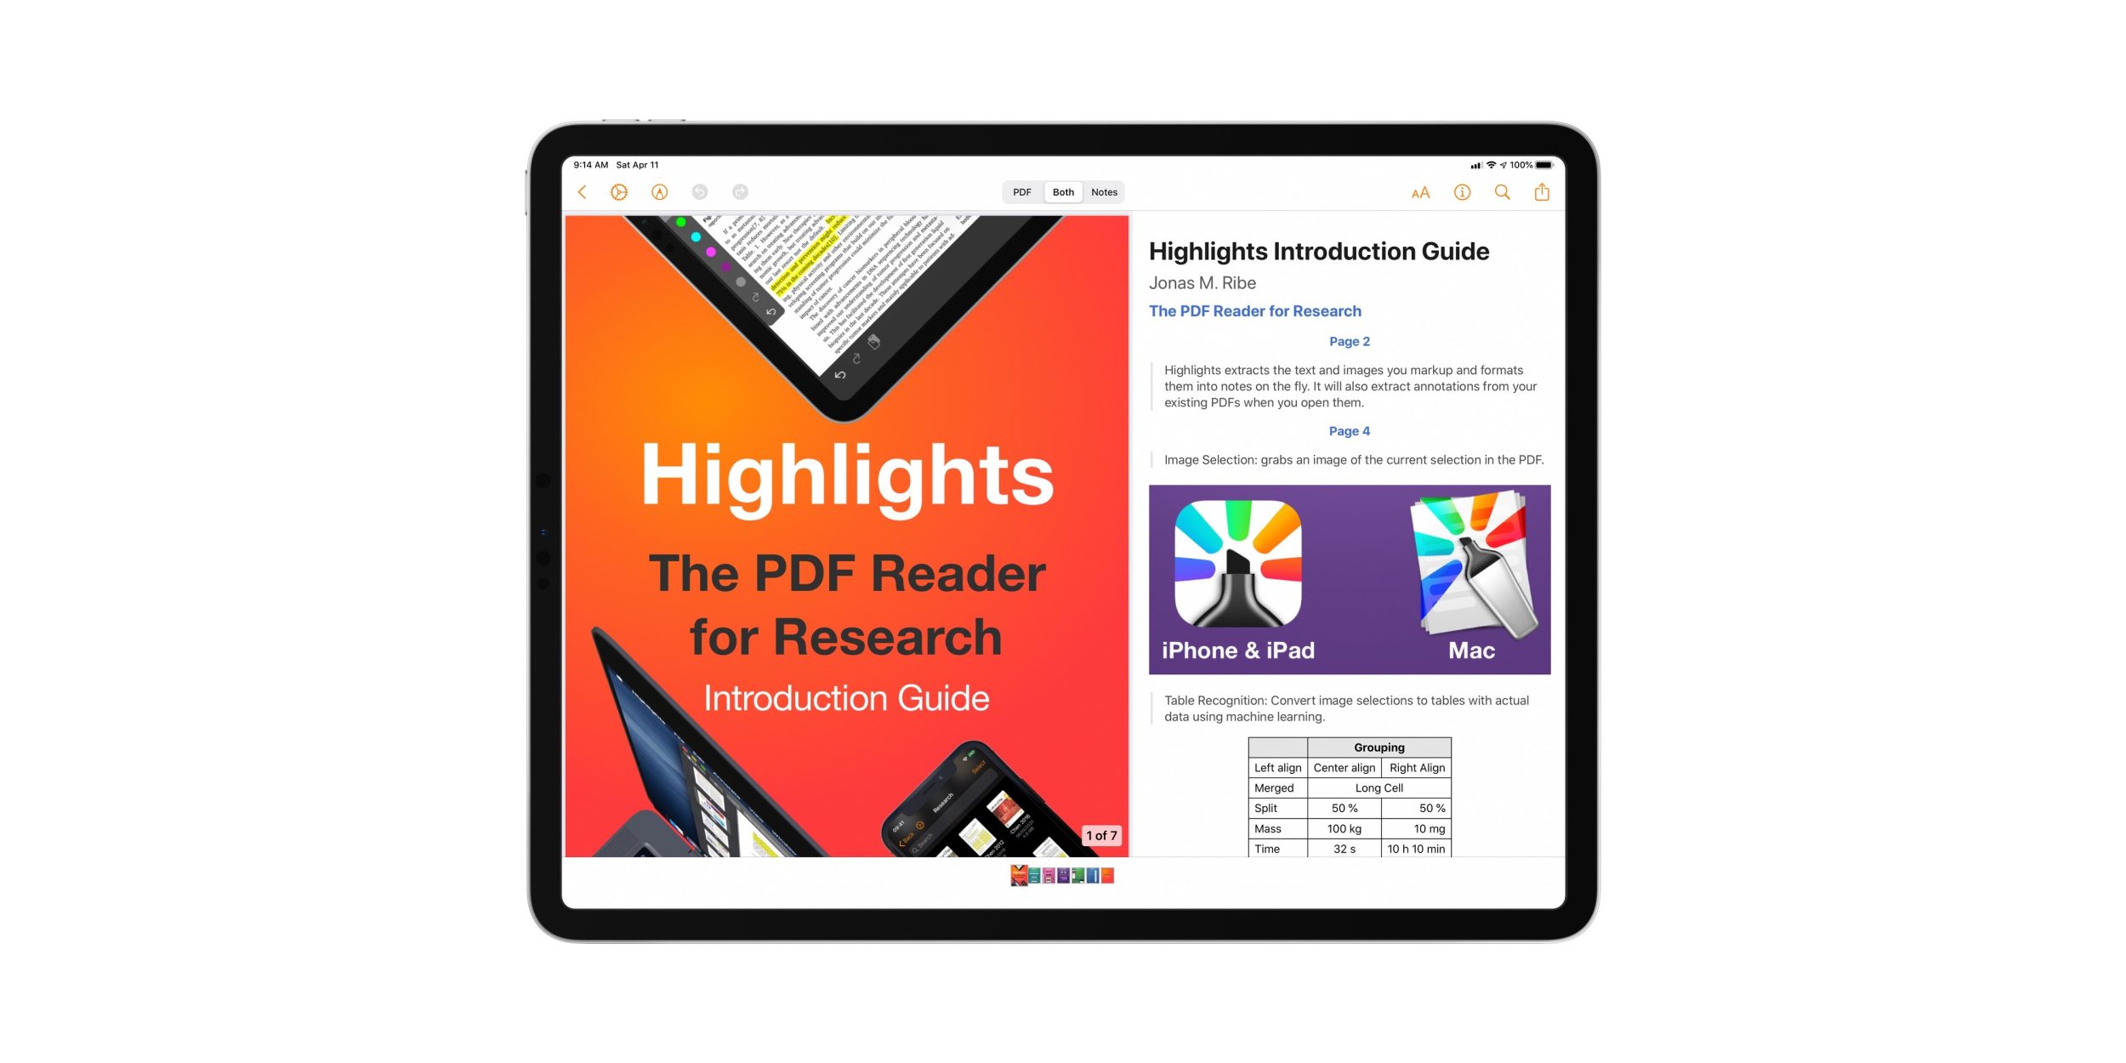Click the share icon
Screen dimensions: 2126x1063
click(x=1544, y=191)
